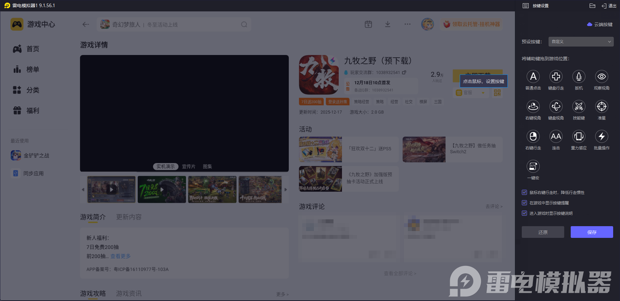Click the 三国 game tag

pos(438,102)
